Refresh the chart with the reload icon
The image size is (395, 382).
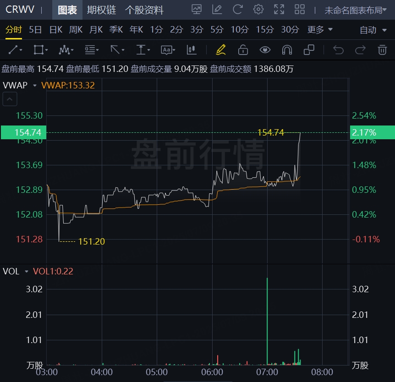[238, 10]
